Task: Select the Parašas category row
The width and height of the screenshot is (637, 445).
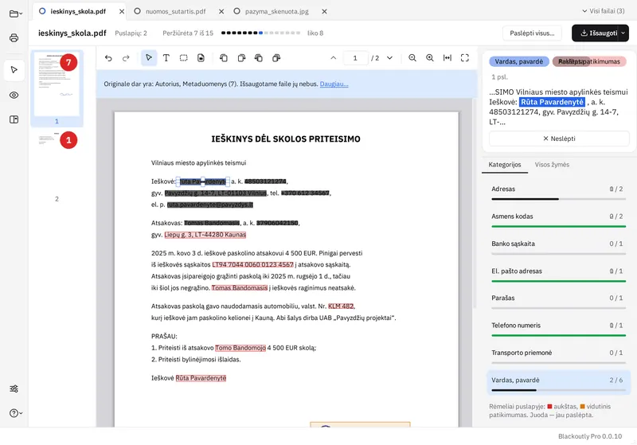Action: coord(559,301)
